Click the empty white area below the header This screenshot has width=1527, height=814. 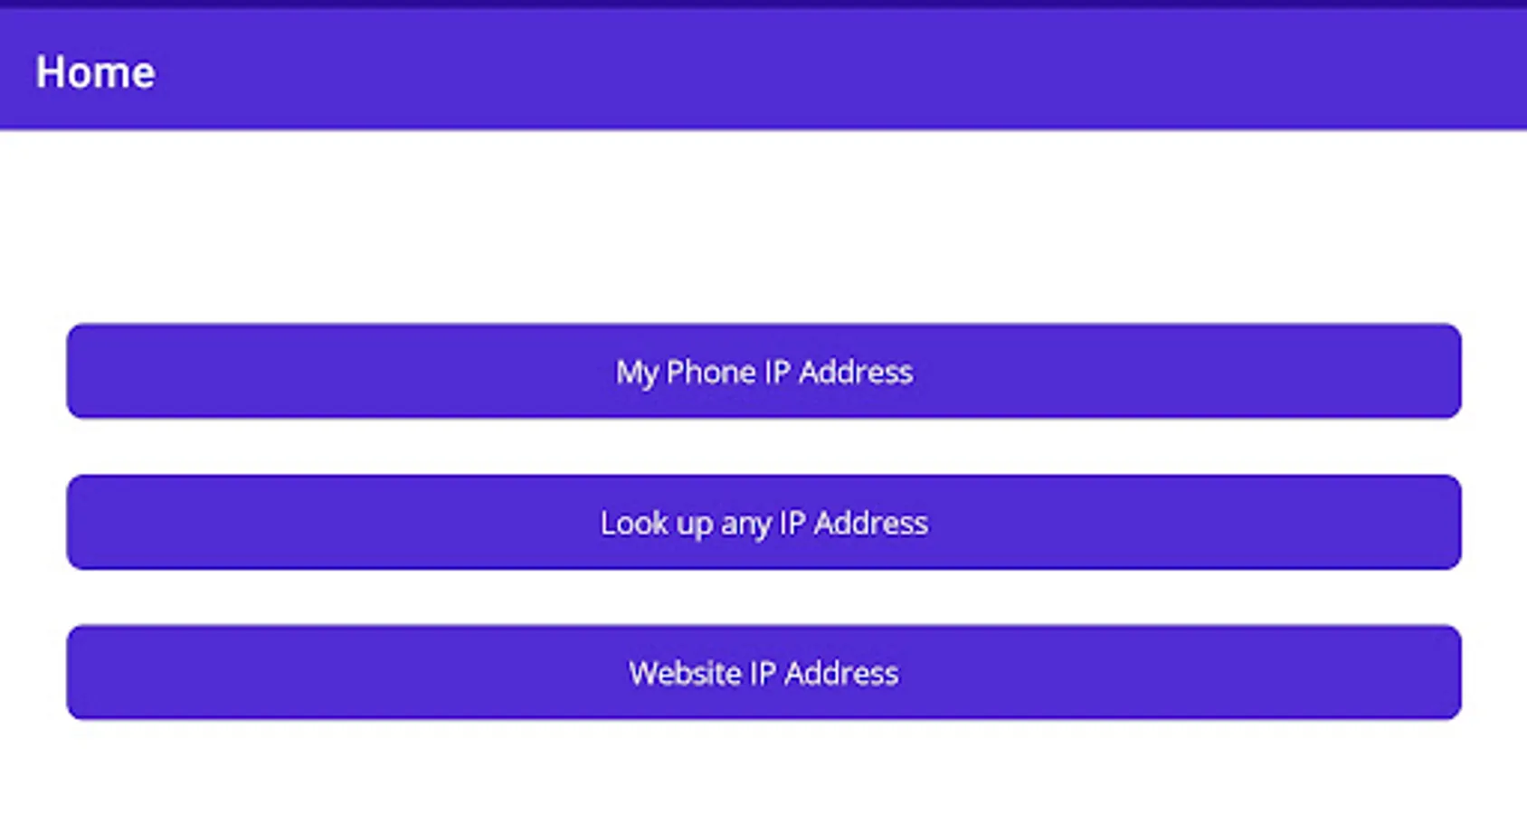[763, 226]
